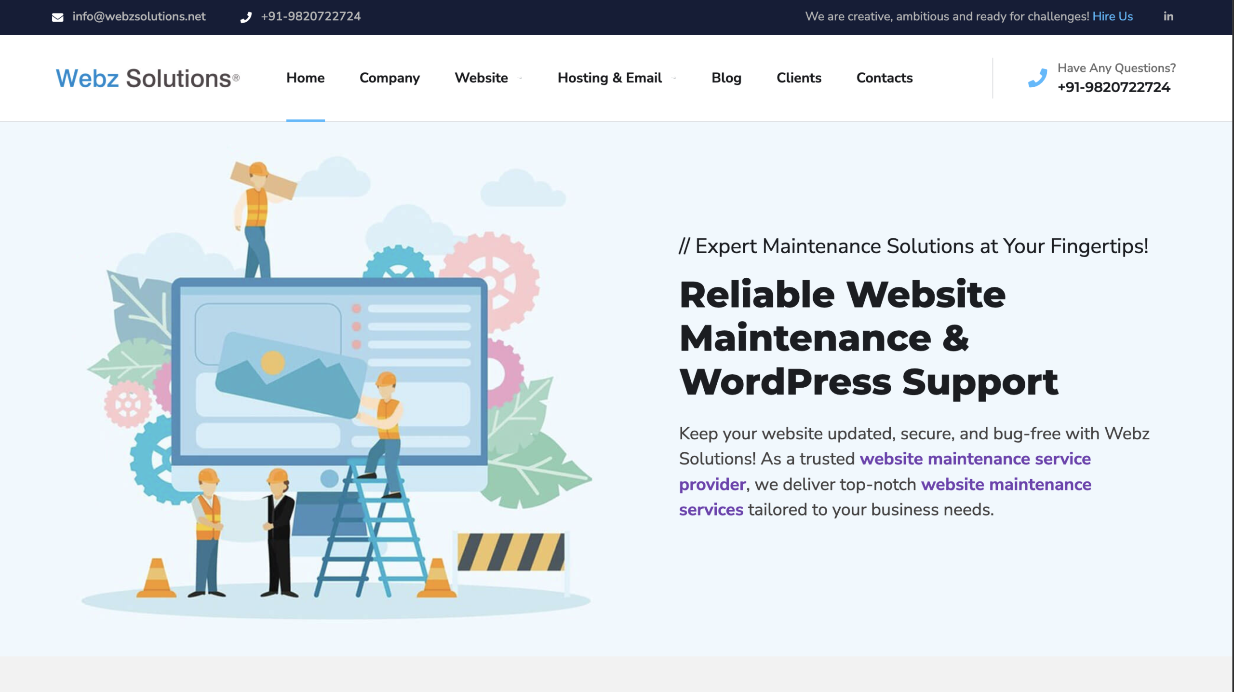Image resolution: width=1234 pixels, height=692 pixels.
Task: Click the envelope email icon in top bar
Action: coord(57,17)
